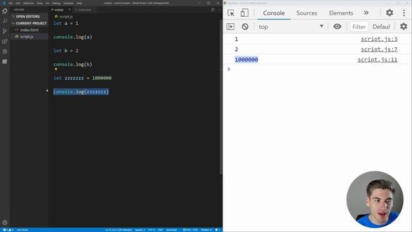Open the editor More Actions ellipsis
This screenshot has width=412, height=232.
pyautogui.click(x=219, y=10)
